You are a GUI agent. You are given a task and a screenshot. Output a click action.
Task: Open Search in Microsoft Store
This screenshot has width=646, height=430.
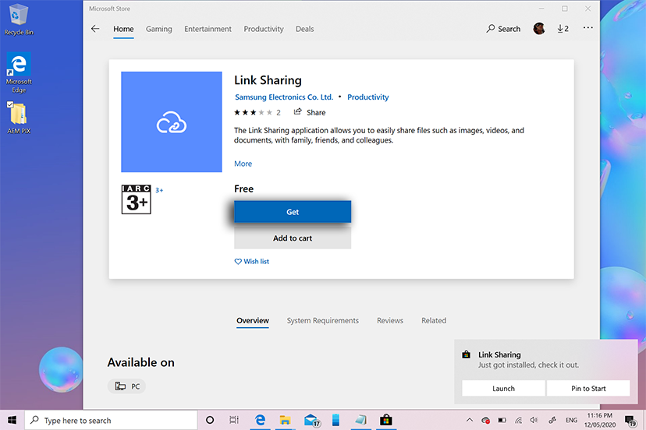(503, 29)
